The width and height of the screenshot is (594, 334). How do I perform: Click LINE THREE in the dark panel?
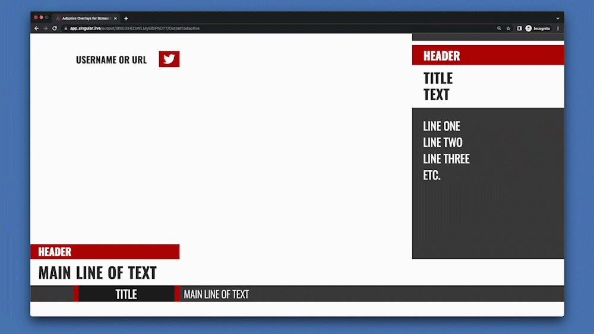(446, 159)
